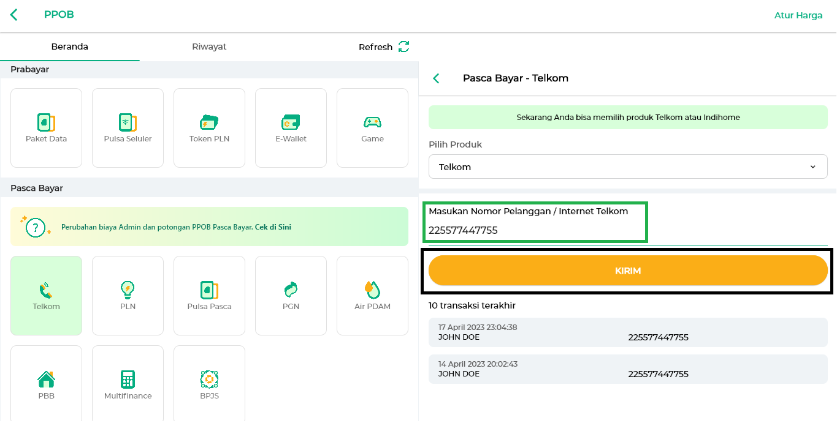Focus the Nomor Pelanggan input field

tap(628, 230)
